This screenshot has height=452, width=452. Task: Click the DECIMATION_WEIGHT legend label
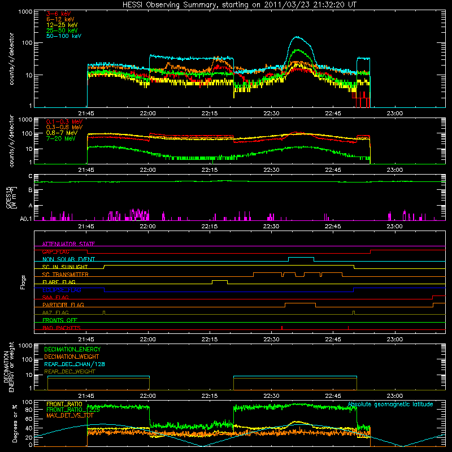(72, 357)
